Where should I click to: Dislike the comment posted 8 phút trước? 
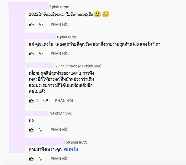pyautogui.click(x=41, y=53)
